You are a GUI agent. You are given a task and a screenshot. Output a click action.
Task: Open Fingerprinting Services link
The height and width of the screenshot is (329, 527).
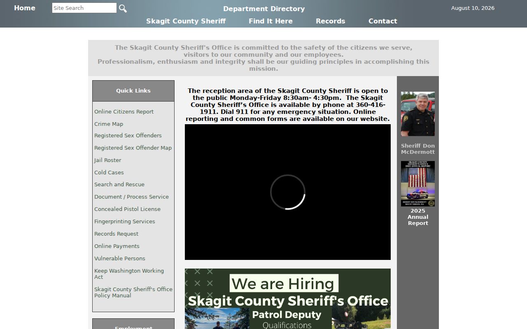[x=125, y=221]
